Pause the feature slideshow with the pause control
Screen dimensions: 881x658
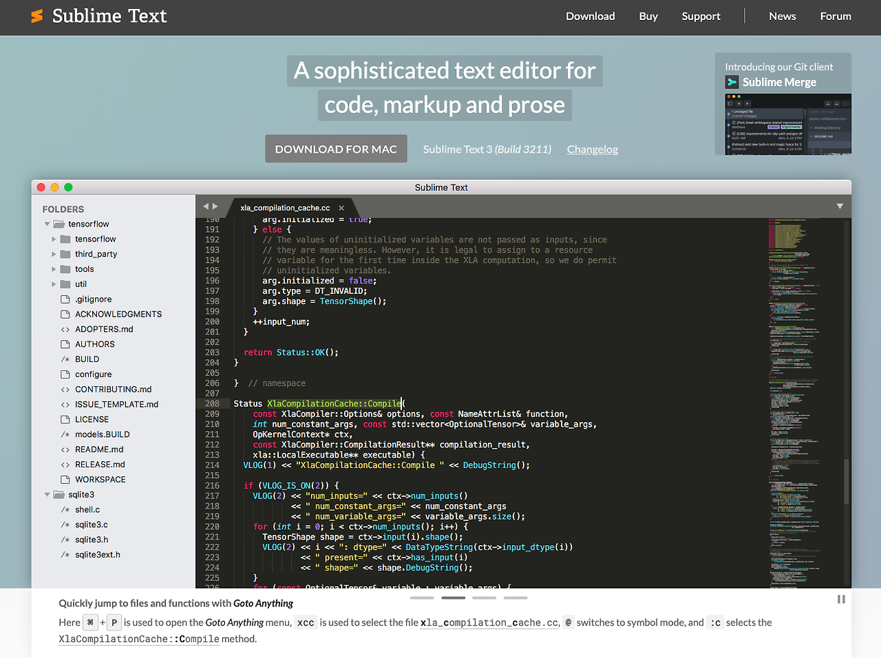coord(841,599)
